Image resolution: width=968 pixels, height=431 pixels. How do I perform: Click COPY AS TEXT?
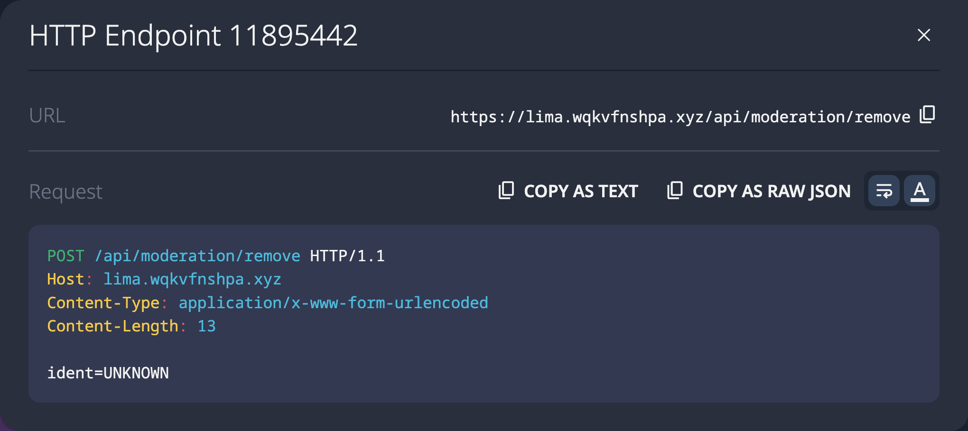580,191
